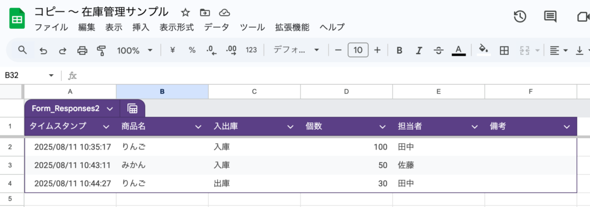Open the fill color paint bucket
This screenshot has width=590, height=207.
click(483, 49)
